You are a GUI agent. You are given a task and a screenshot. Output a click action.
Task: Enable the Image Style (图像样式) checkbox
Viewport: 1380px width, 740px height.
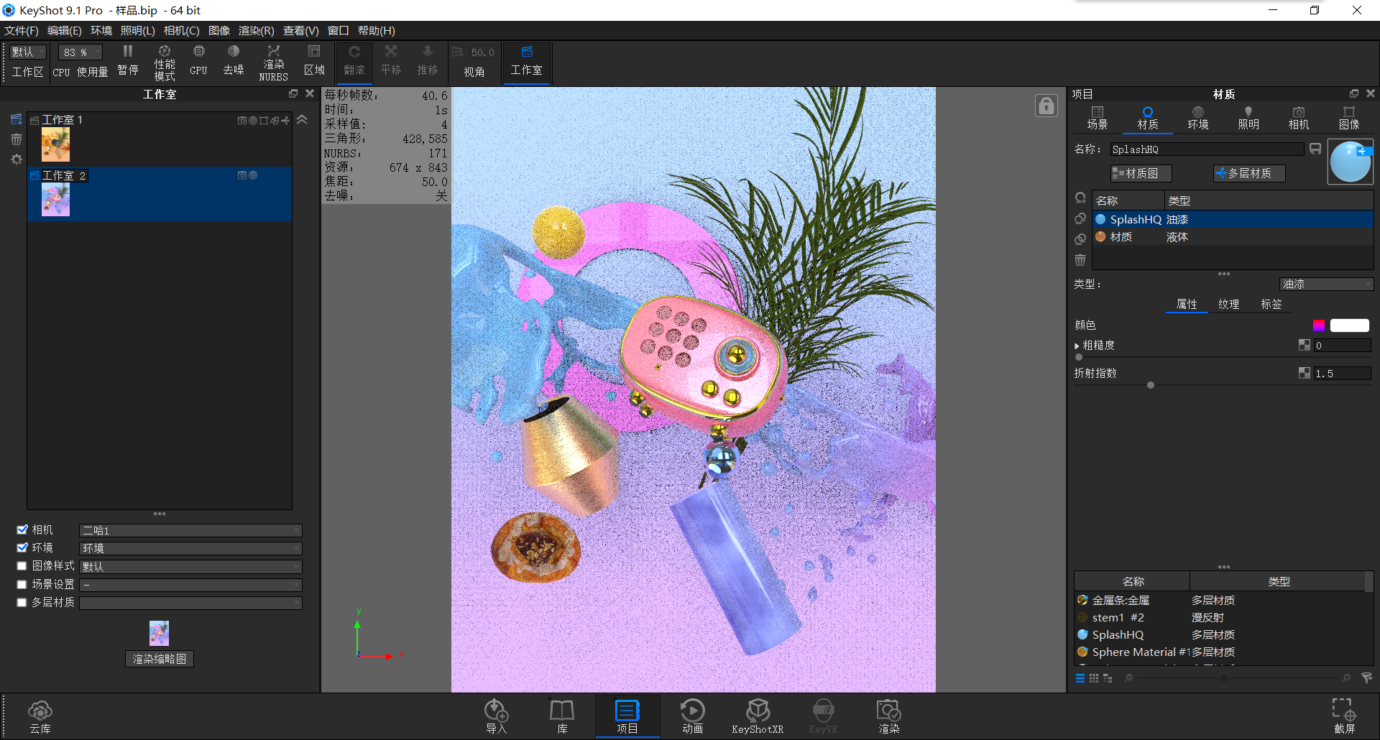pos(22,566)
